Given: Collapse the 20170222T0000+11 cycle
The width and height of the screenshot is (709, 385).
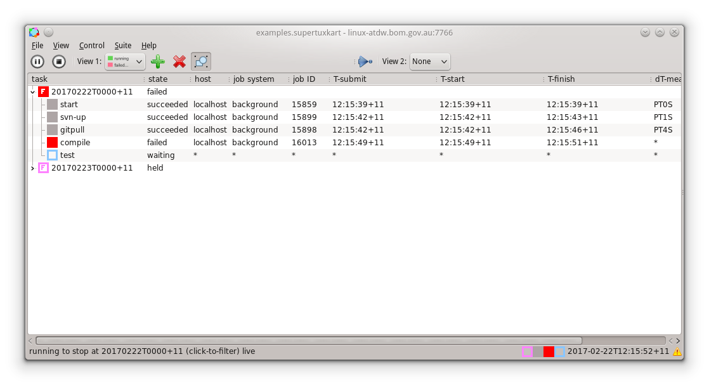Looking at the screenshot, I should (x=32, y=92).
